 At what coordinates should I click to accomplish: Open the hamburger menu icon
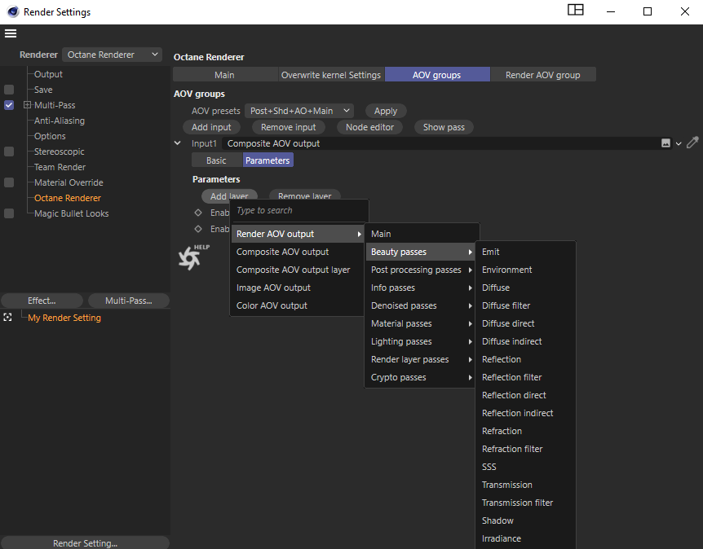(11, 33)
